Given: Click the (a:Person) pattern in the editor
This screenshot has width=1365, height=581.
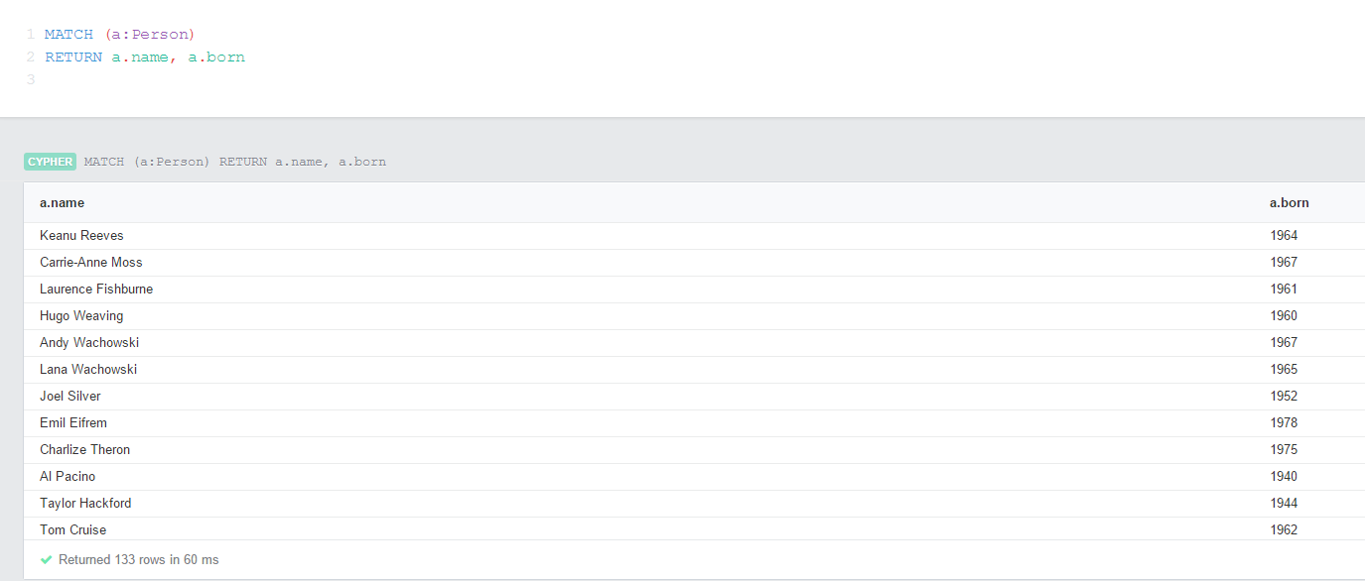Looking at the screenshot, I should pyautogui.click(x=149, y=33).
